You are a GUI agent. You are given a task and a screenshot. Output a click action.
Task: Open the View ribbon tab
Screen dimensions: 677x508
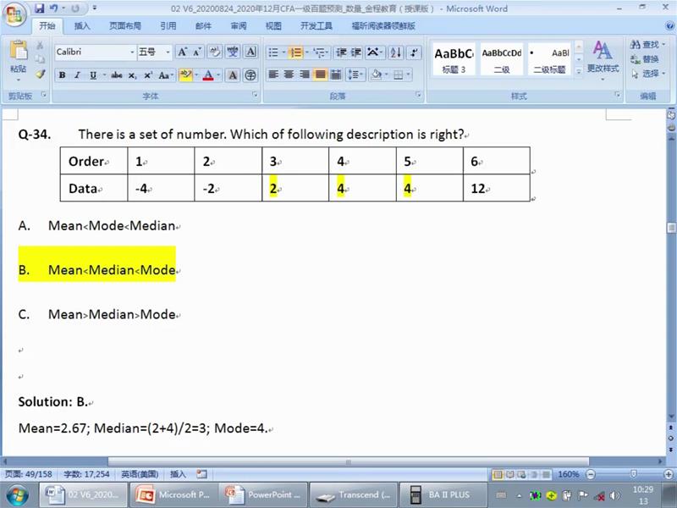273,26
